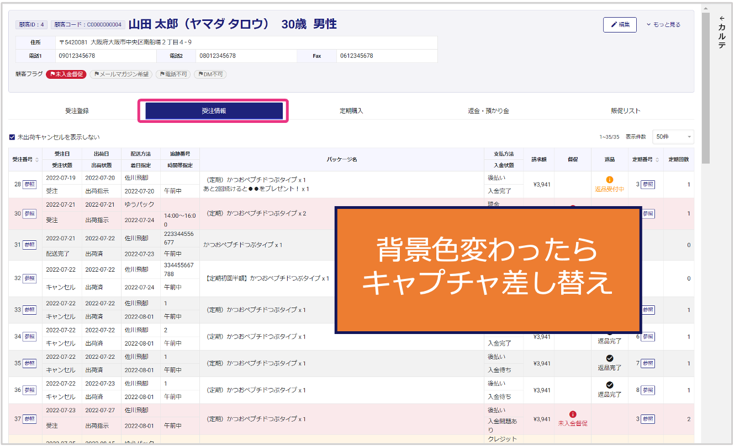
Task: Click 返品完了 checkmark icon in order 35
Action: coord(609,358)
